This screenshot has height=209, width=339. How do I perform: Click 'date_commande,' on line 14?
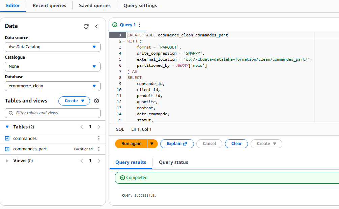tap(153, 114)
